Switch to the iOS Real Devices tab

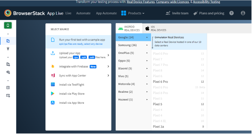(x=156, y=28)
